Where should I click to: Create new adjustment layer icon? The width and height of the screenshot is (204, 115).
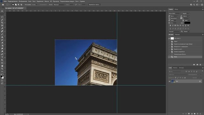192,114
